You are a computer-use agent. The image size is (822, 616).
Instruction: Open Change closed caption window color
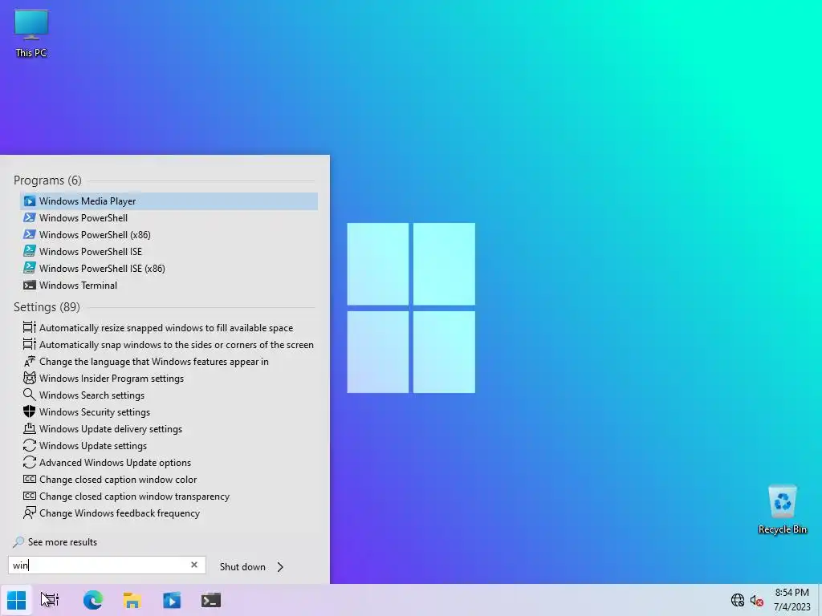[169, 480]
